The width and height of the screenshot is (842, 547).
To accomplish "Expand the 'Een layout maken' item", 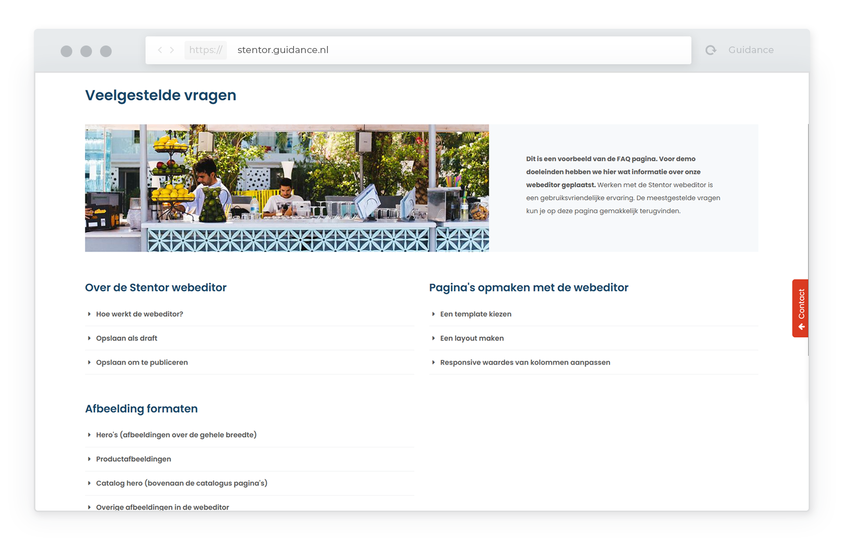I will [x=472, y=338].
